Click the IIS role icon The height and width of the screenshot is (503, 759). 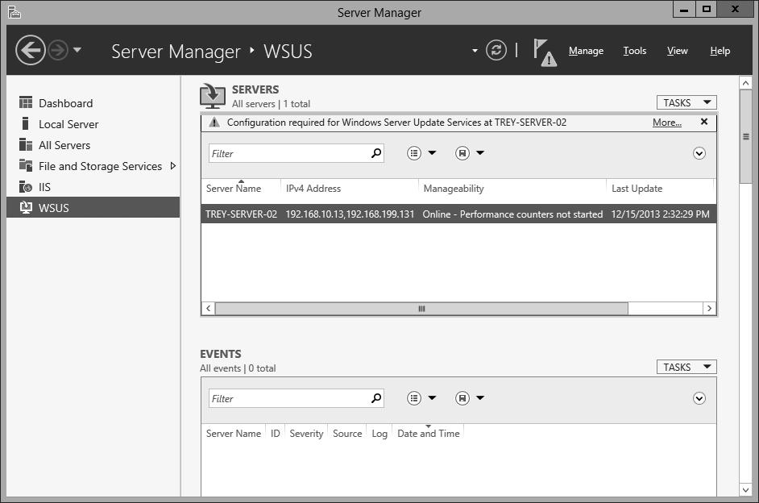(26, 186)
